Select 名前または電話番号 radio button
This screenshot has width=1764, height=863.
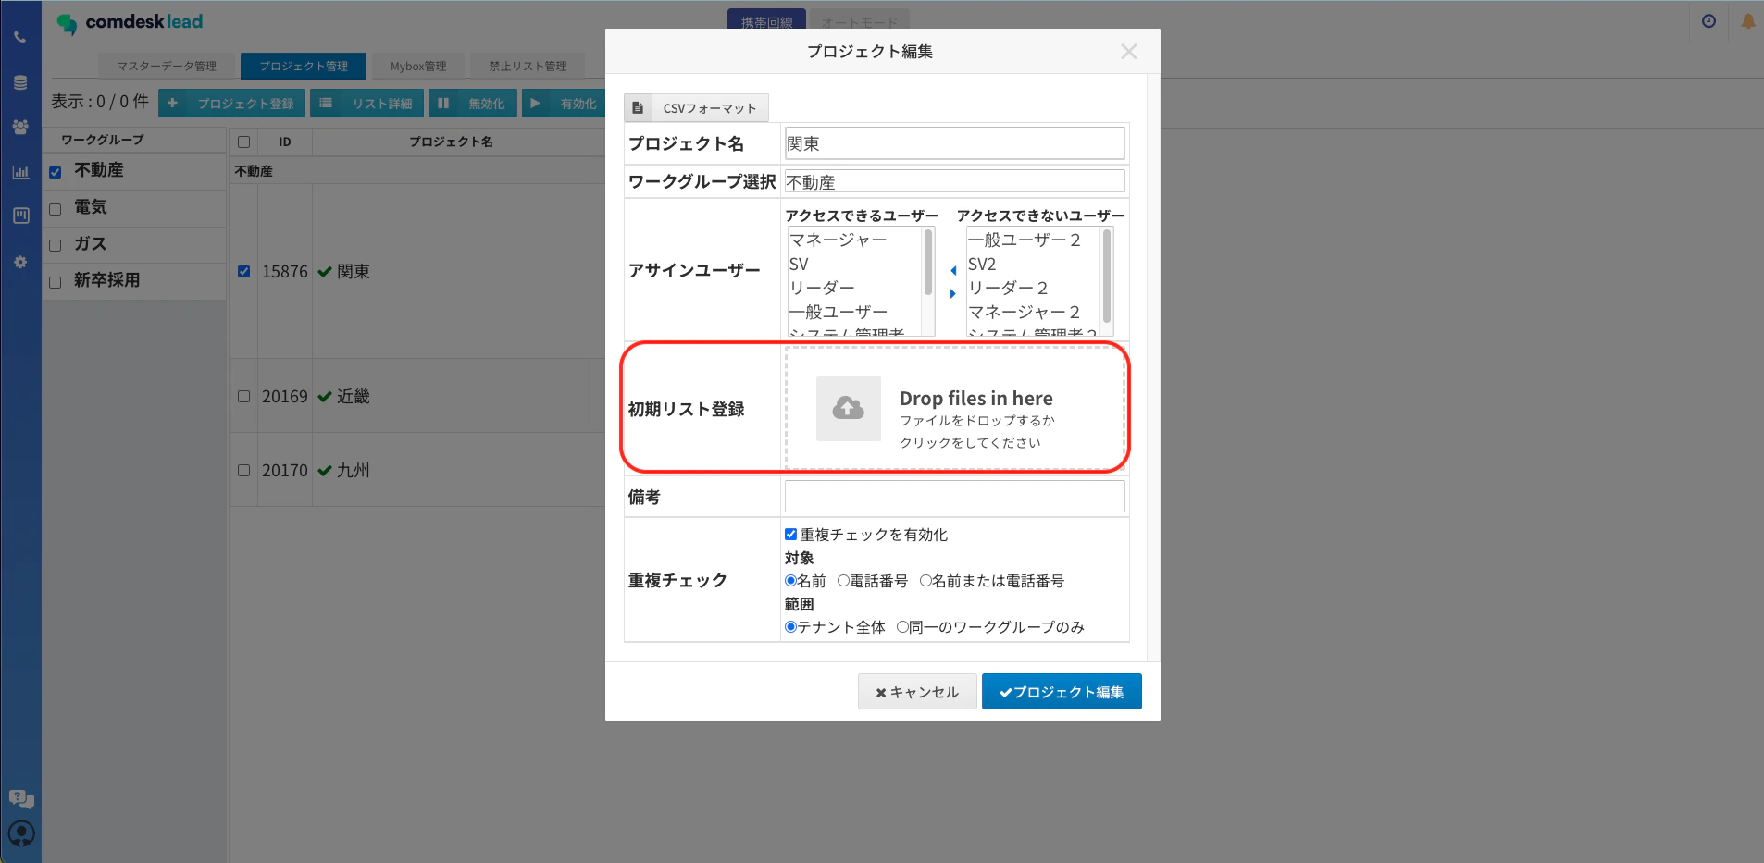925,581
